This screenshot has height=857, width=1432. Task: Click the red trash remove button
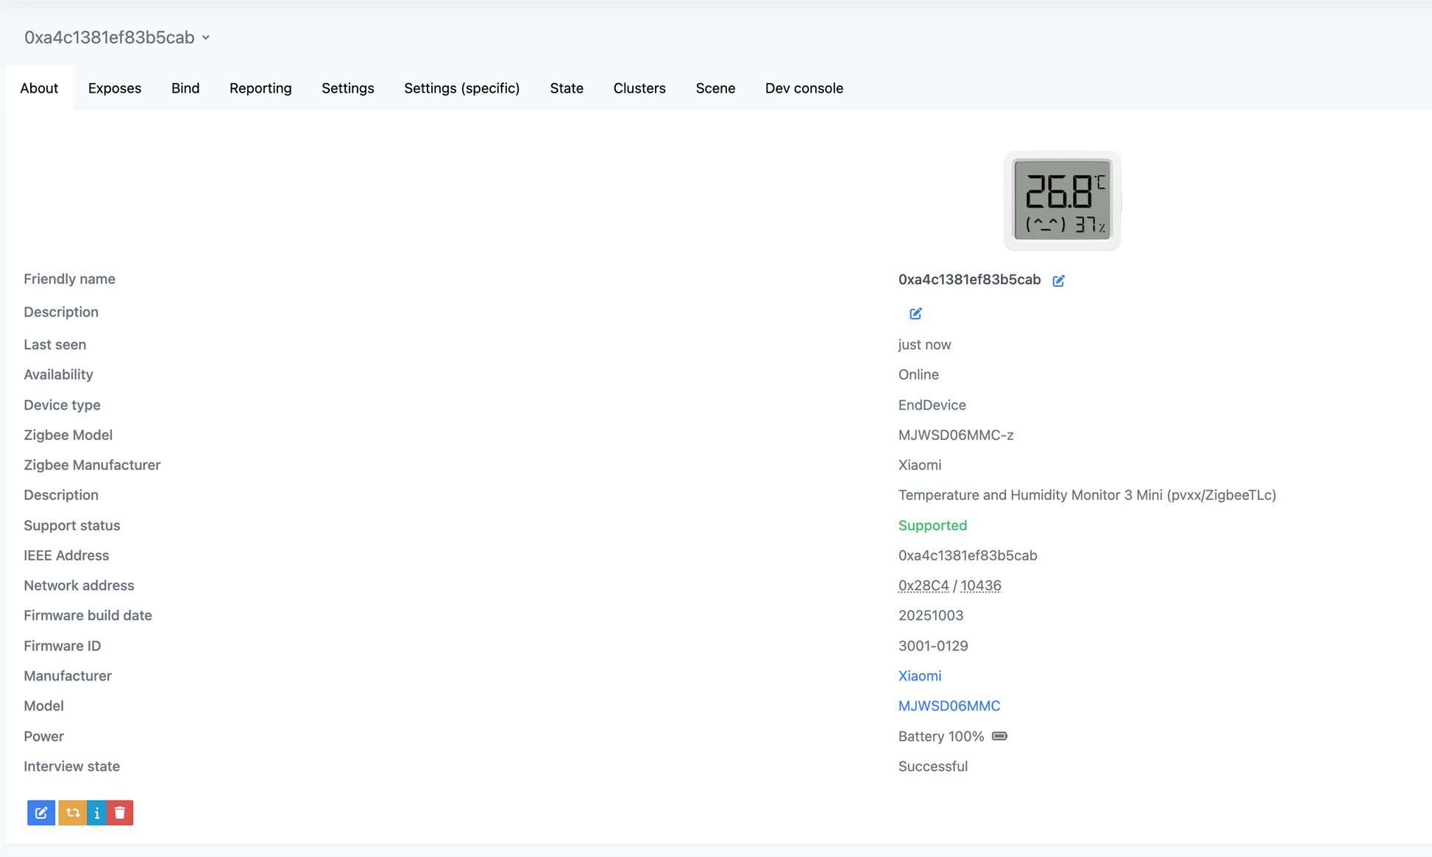pos(120,813)
